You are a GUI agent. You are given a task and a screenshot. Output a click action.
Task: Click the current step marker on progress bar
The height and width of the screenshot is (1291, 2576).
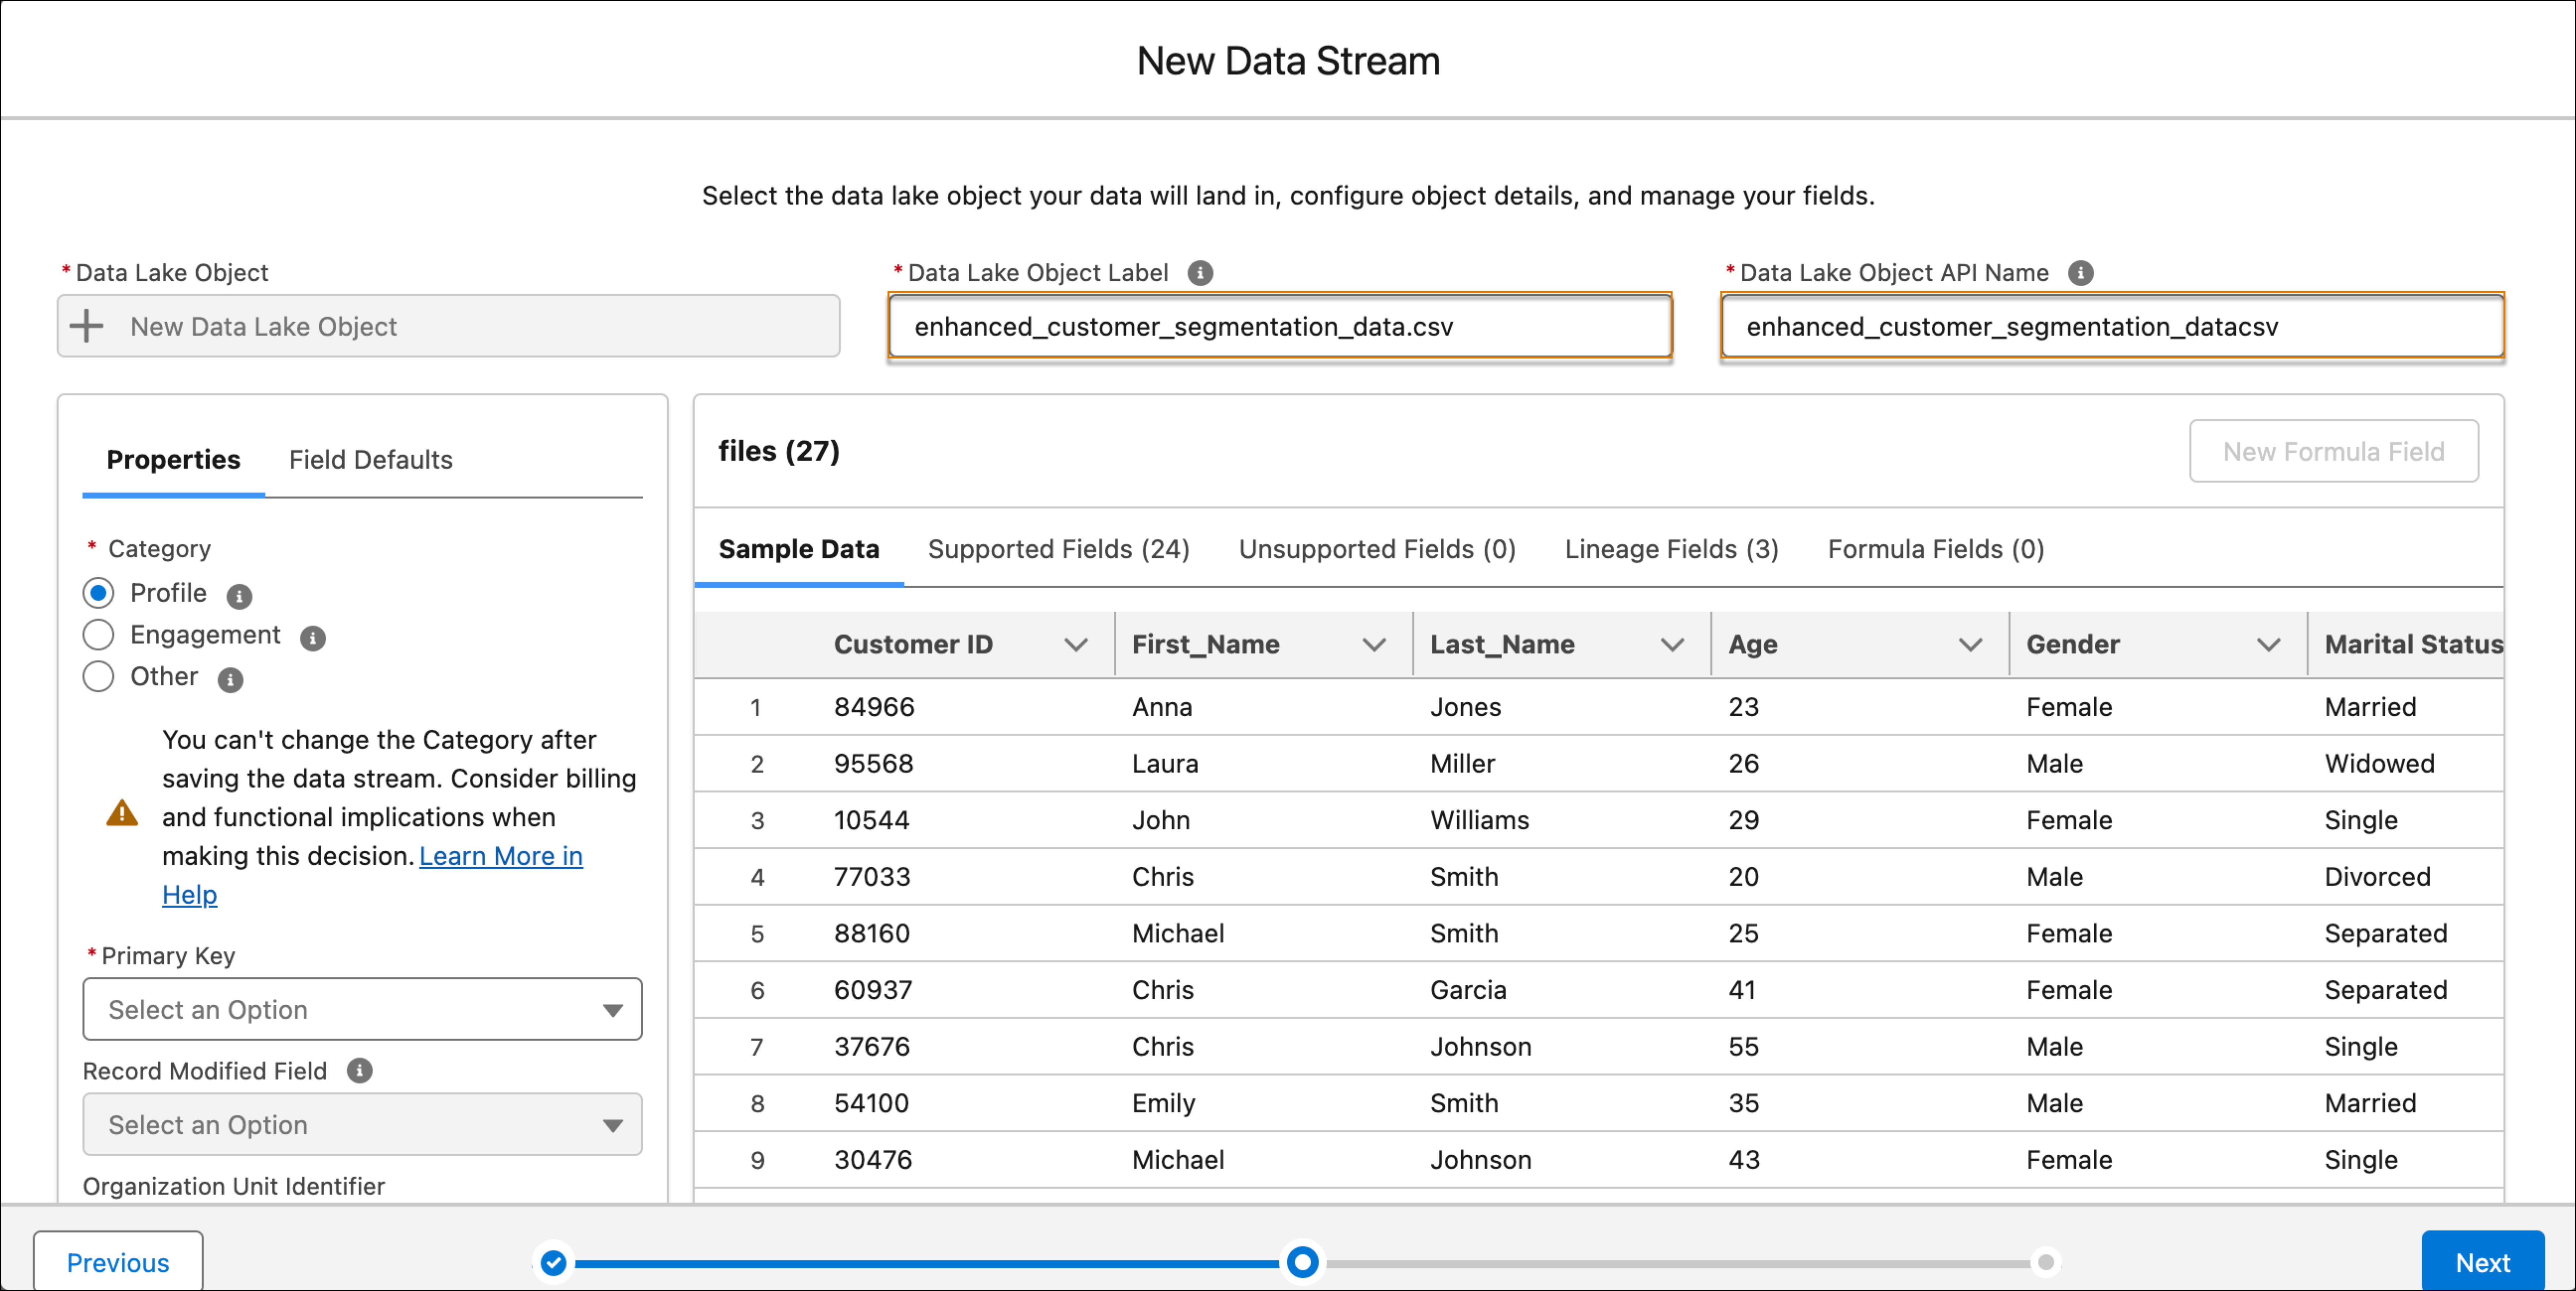(1302, 1262)
